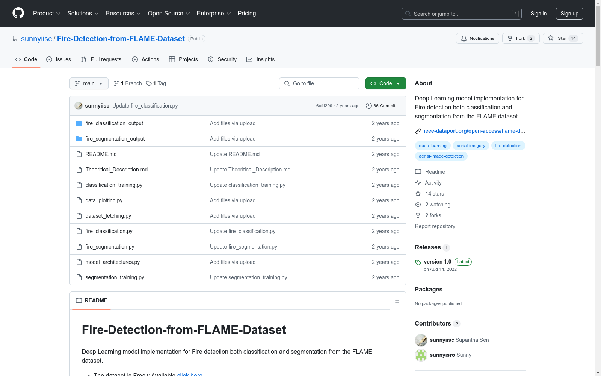Click the deep-learning topic tag
This screenshot has width=601, height=376.
433,146
